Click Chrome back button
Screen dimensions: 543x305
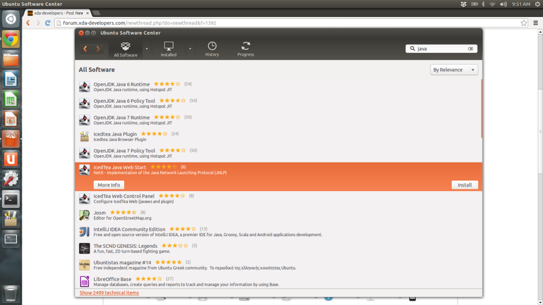point(28,23)
